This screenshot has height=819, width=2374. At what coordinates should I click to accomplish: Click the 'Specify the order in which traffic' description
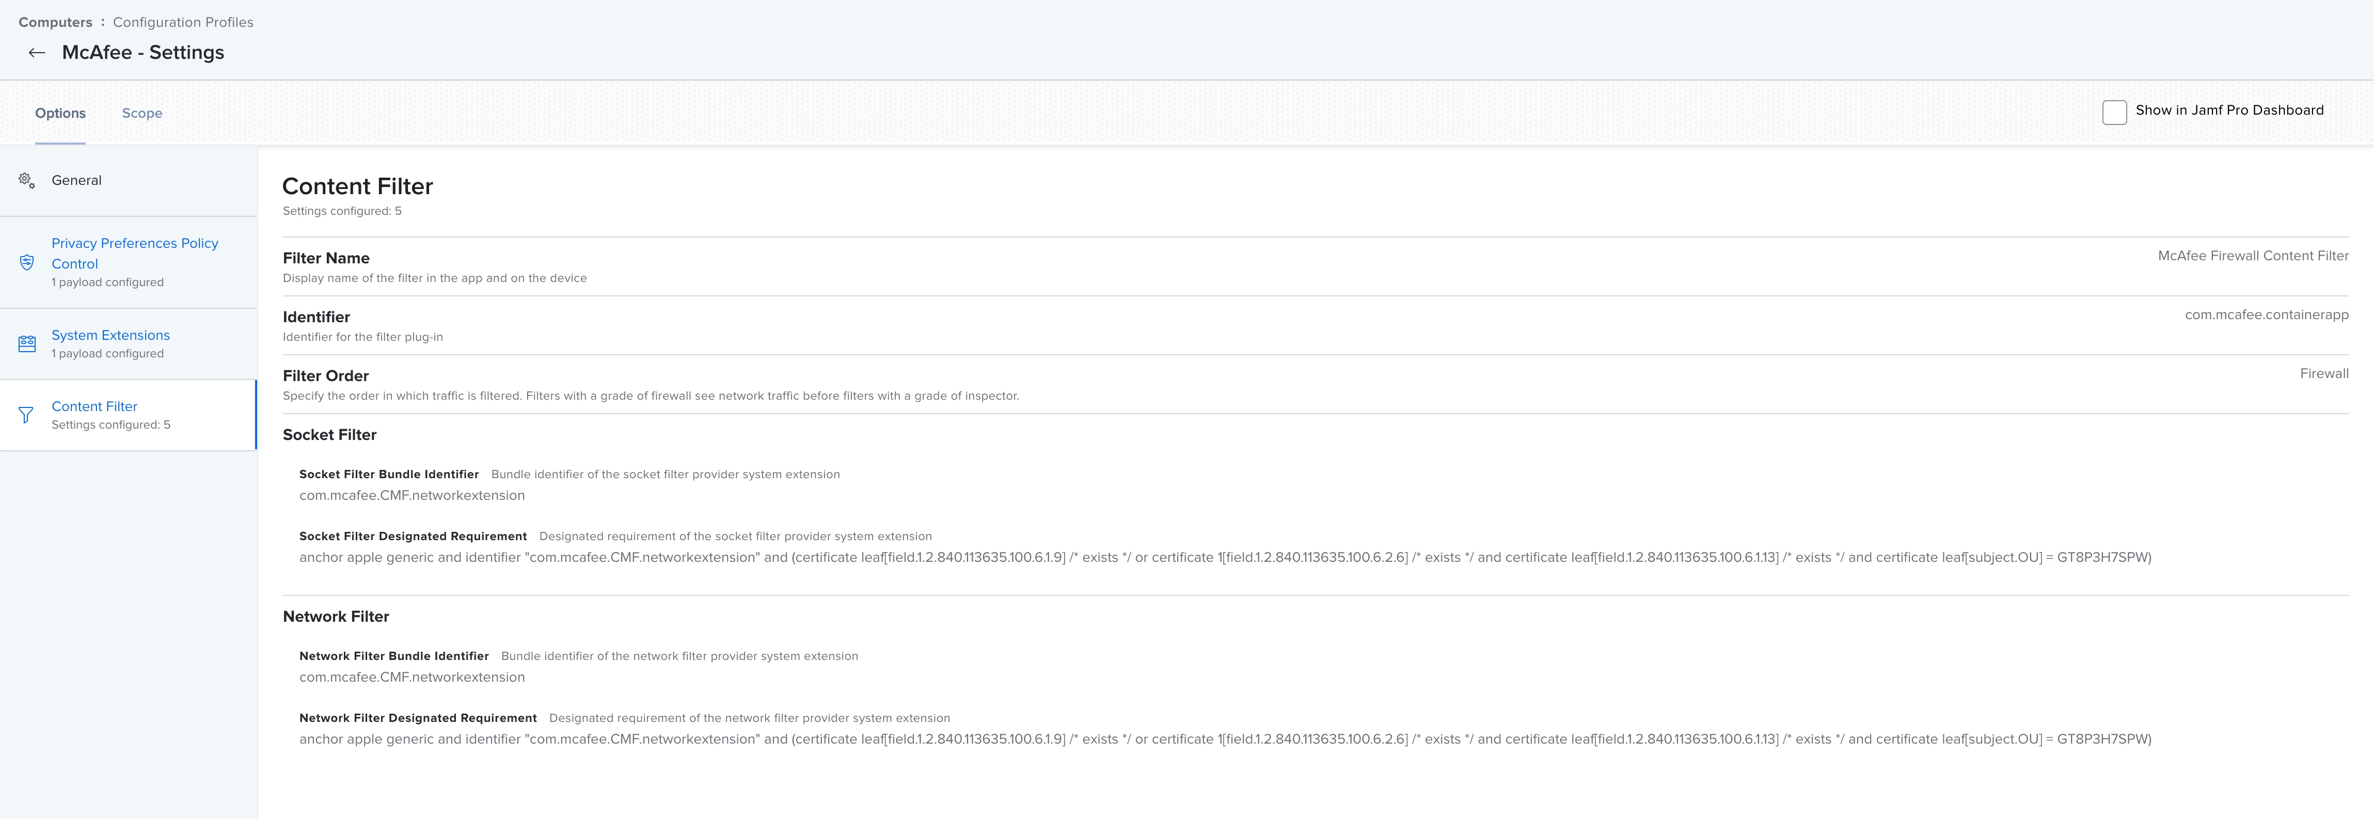pos(651,396)
